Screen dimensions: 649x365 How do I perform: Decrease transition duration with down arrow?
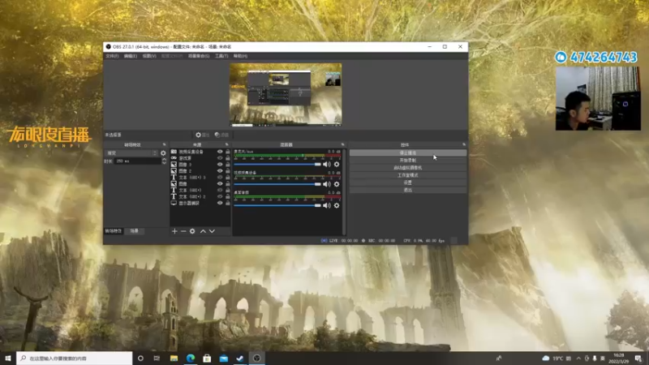coord(165,163)
